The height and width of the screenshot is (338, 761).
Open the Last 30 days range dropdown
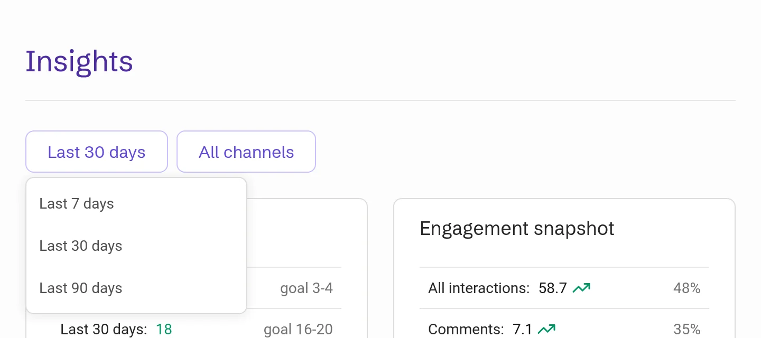(97, 152)
